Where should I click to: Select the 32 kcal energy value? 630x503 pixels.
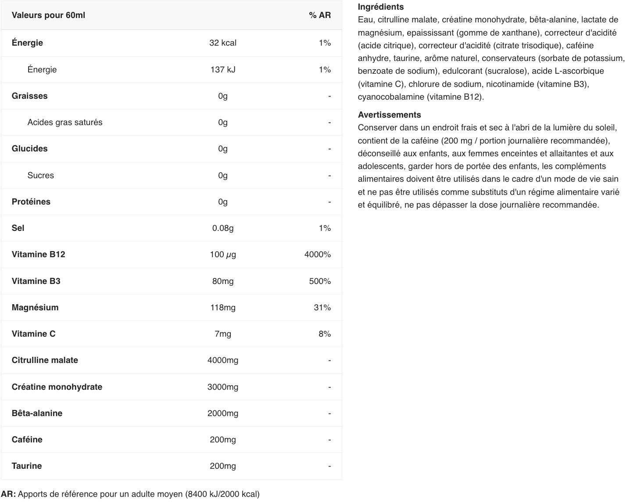pos(223,43)
